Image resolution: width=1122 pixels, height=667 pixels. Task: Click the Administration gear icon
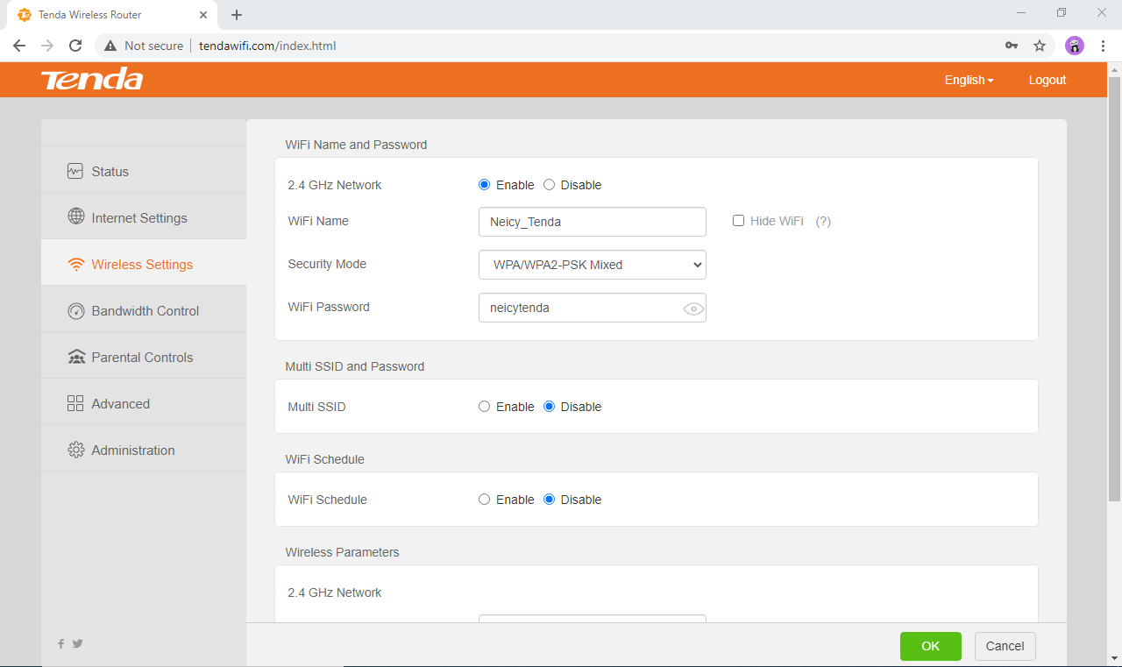click(x=75, y=450)
